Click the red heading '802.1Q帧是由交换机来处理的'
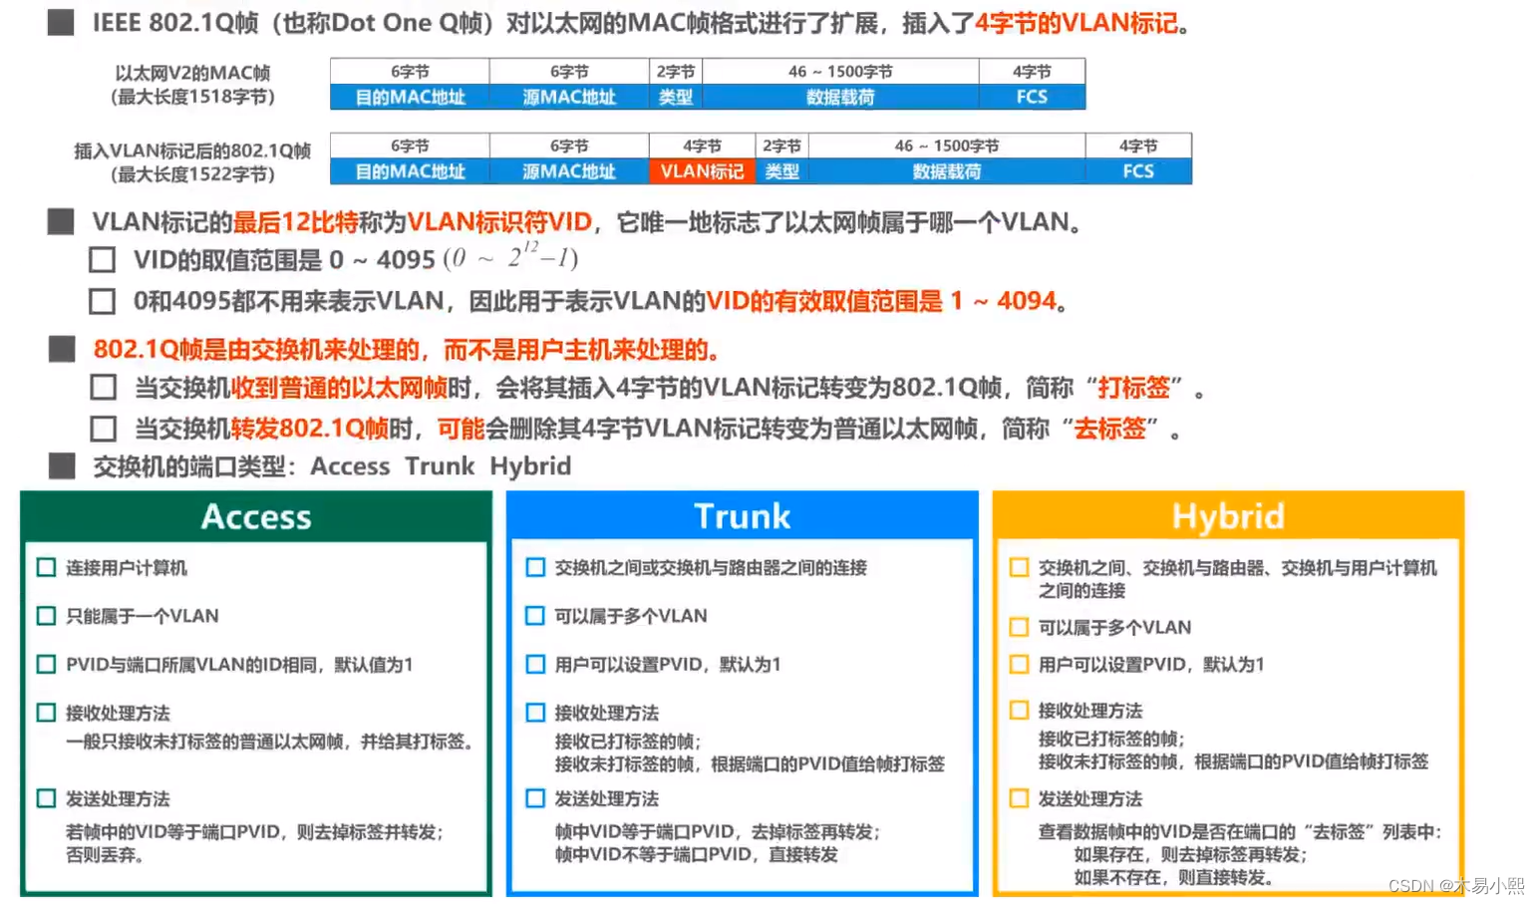 pos(256,350)
